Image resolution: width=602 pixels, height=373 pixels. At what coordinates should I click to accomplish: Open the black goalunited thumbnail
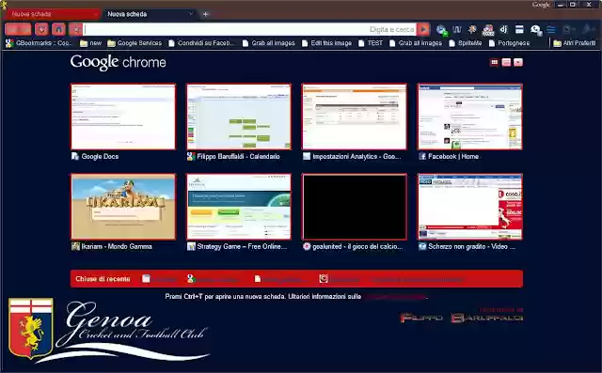pyautogui.click(x=355, y=207)
